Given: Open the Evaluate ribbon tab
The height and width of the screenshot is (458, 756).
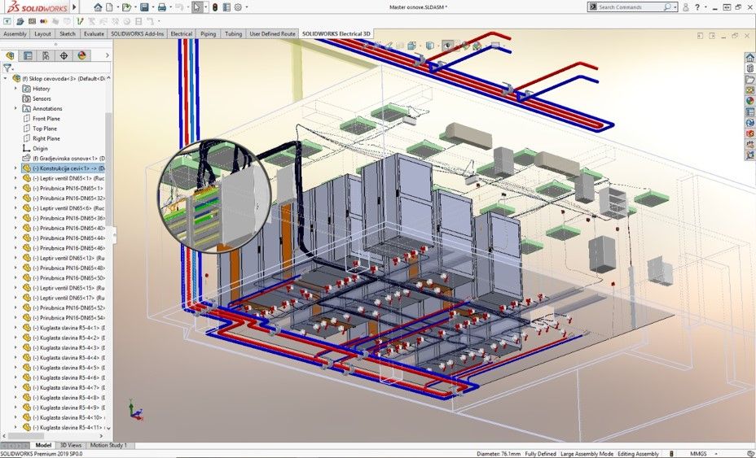Looking at the screenshot, I should pyautogui.click(x=94, y=34).
